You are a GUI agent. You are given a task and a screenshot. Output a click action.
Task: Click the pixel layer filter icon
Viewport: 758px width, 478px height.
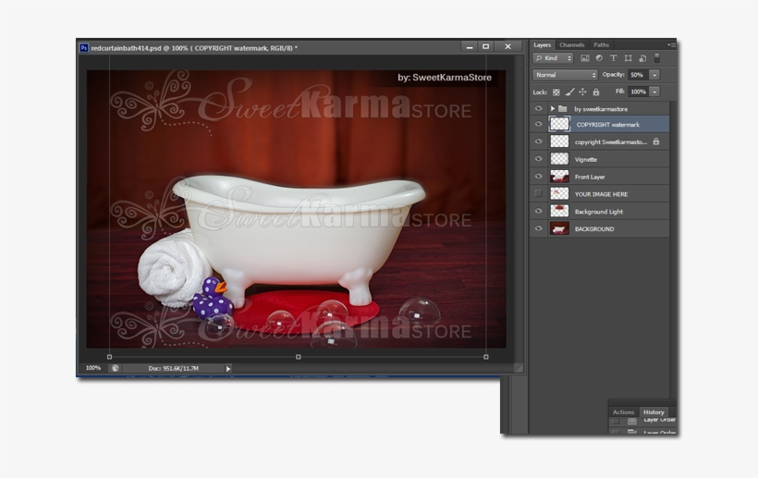tap(584, 58)
